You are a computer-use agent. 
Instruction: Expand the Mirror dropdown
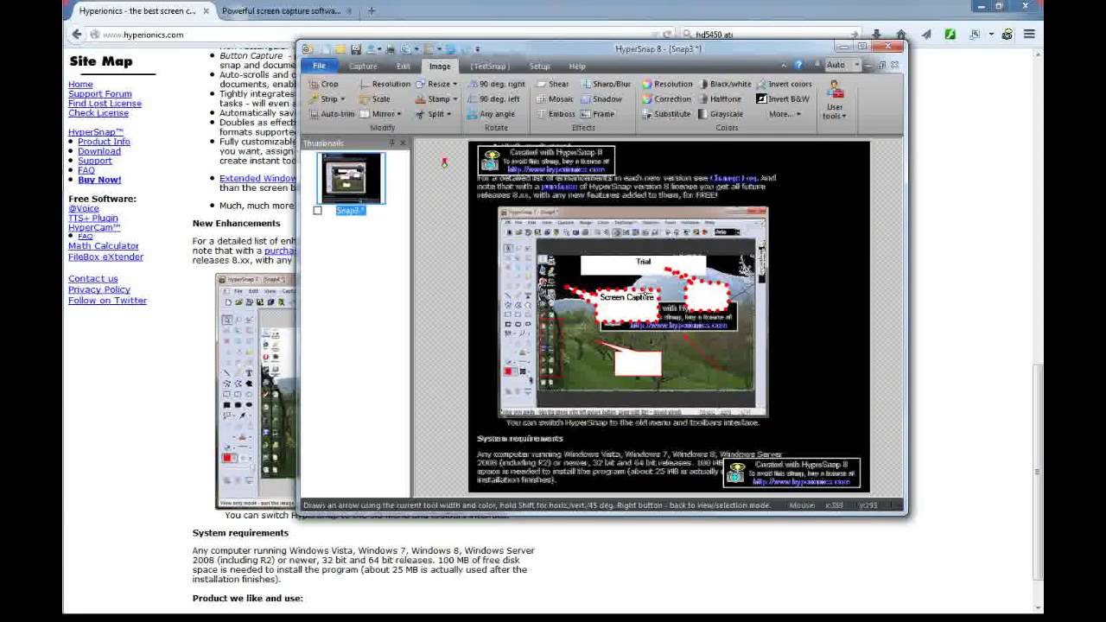pos(380,114)
